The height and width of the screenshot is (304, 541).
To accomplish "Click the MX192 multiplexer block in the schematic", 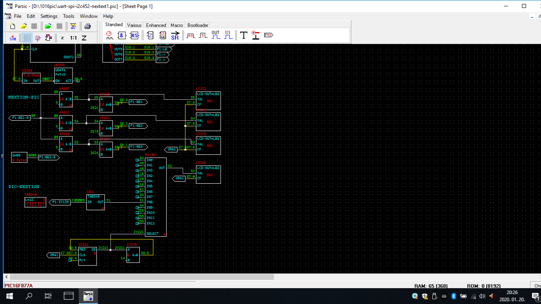I will [x=156, y=197].
